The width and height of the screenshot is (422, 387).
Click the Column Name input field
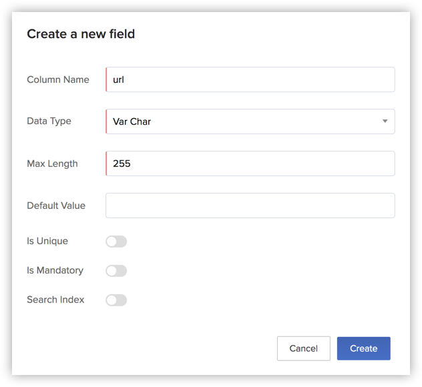[x=250, y=79]
